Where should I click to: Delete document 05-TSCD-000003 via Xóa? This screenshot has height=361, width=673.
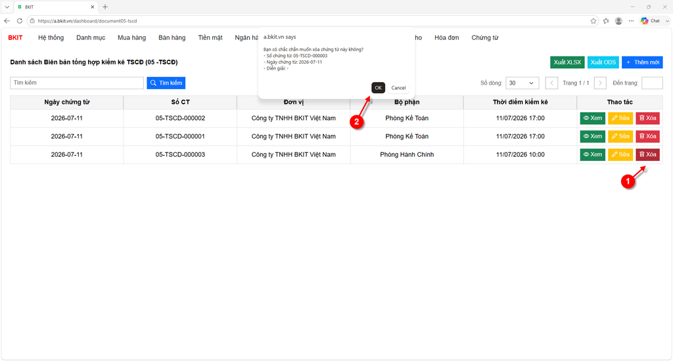[x=647, y=154]
